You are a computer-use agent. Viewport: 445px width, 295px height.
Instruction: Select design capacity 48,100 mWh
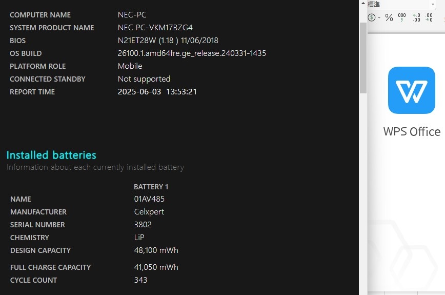pyautogui.click(x=156, y=250)
